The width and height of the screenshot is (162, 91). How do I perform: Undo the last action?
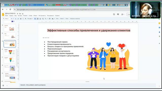pyautogui.click(x=16, y=19)
